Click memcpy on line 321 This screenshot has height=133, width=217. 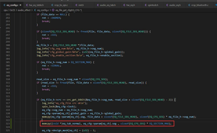tap(46, 117)
